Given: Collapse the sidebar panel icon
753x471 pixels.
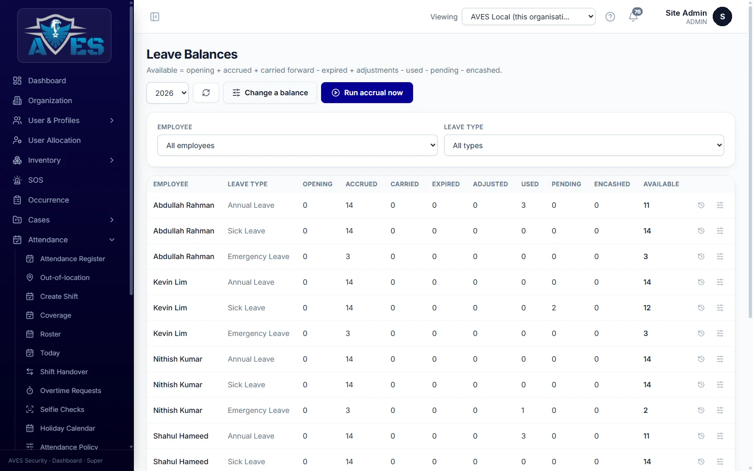Looking at the screenshot, I should pyautogui.click(x=155, y=17).
